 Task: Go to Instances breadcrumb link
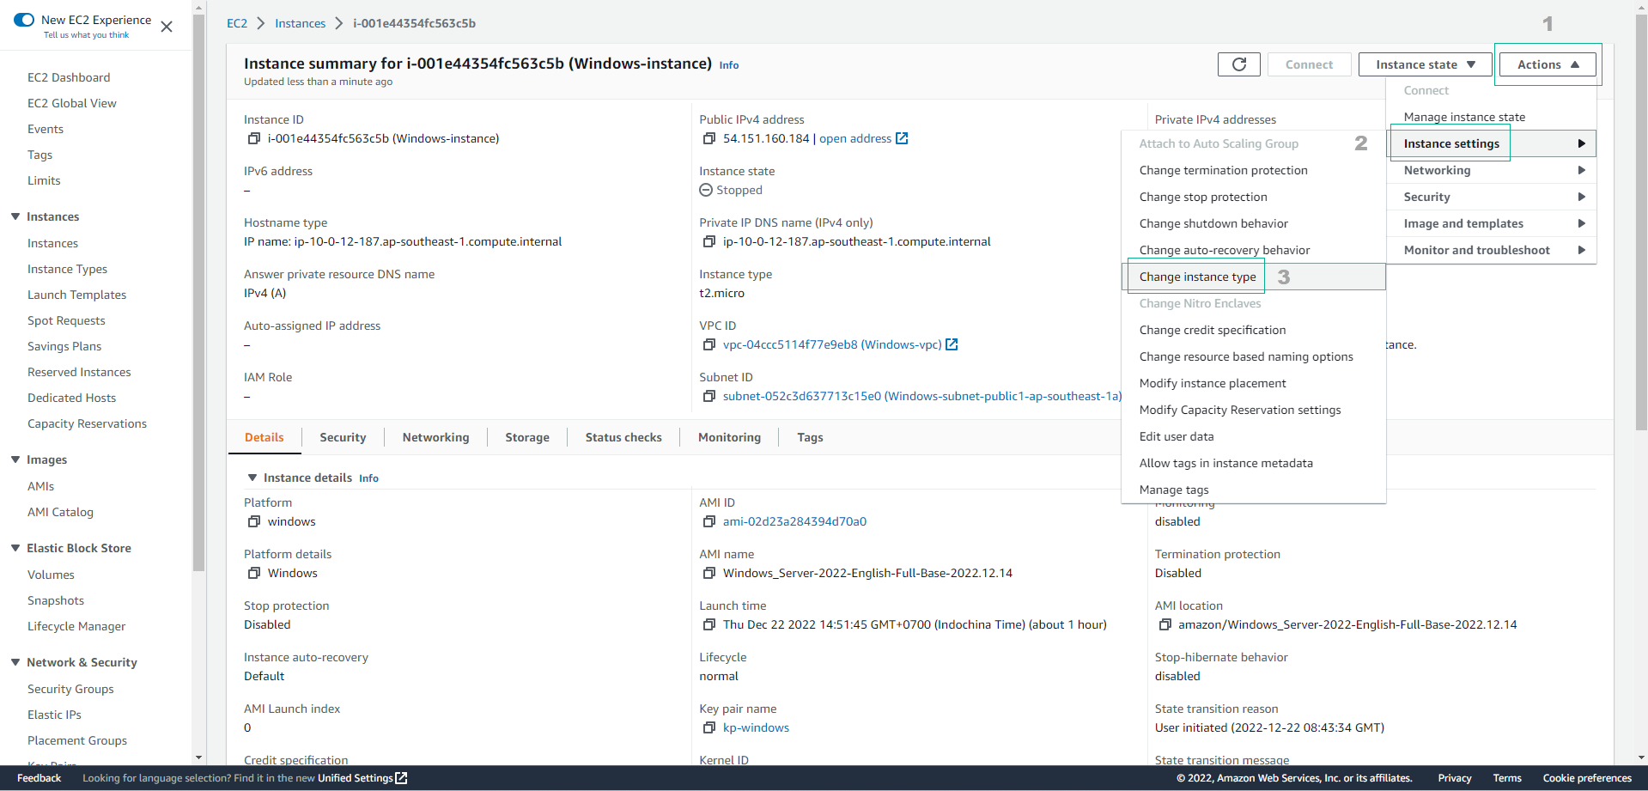click(301, 23)
